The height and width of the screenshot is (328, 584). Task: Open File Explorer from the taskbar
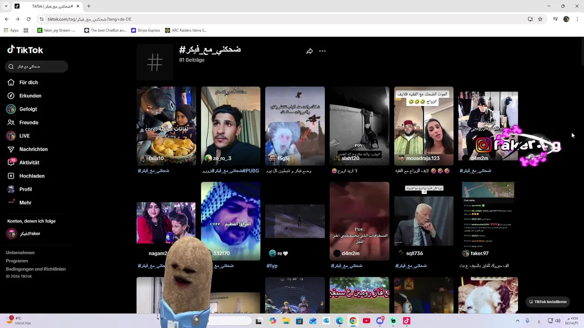286,321
